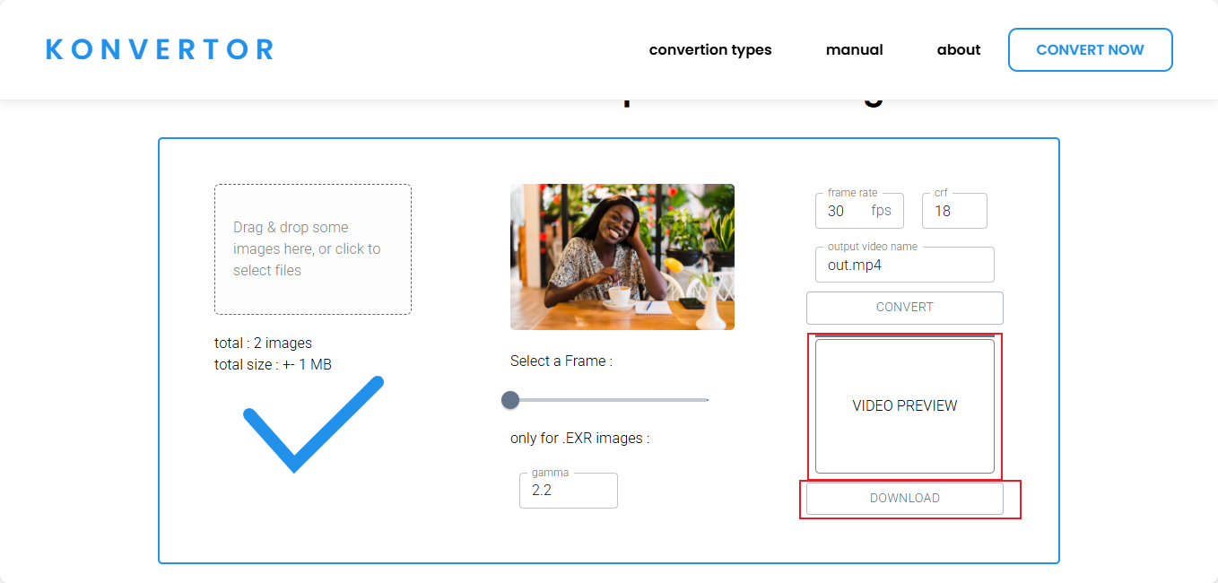This screenshot has width=1218, height=583.
Task: Open the convertion types menu
Action: pyautogui.click(x=709, y=49)
